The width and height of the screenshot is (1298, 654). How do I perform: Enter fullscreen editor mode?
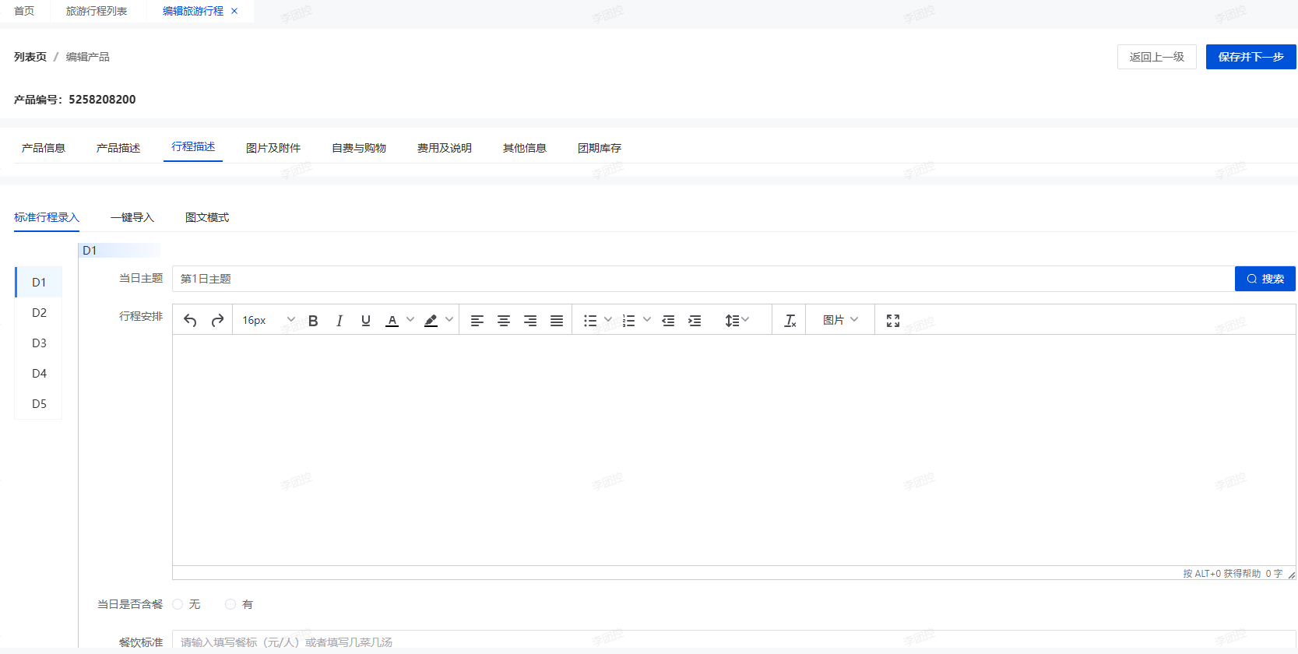pos(893,320)
